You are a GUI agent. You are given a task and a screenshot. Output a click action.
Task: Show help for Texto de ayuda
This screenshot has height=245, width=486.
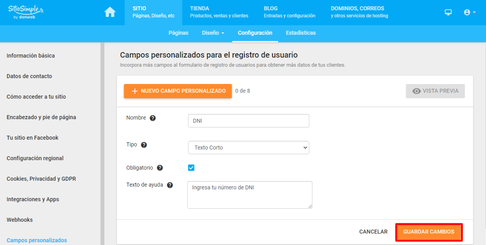click(170, 185)
